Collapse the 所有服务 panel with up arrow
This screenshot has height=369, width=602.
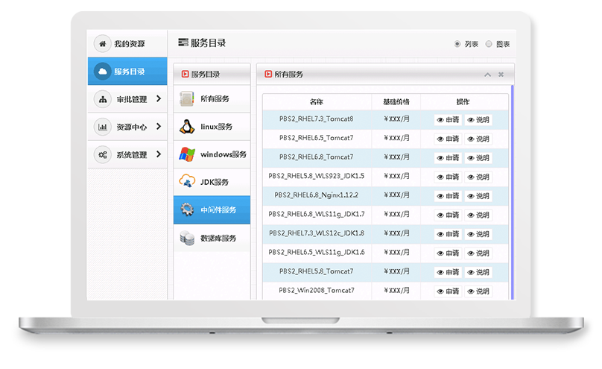487,75
